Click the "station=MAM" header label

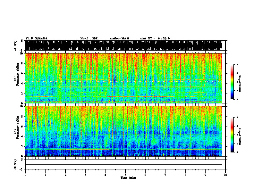click(120, 38)
